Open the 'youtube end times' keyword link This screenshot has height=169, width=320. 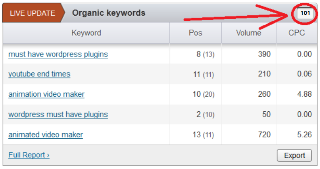coord(39,74)
